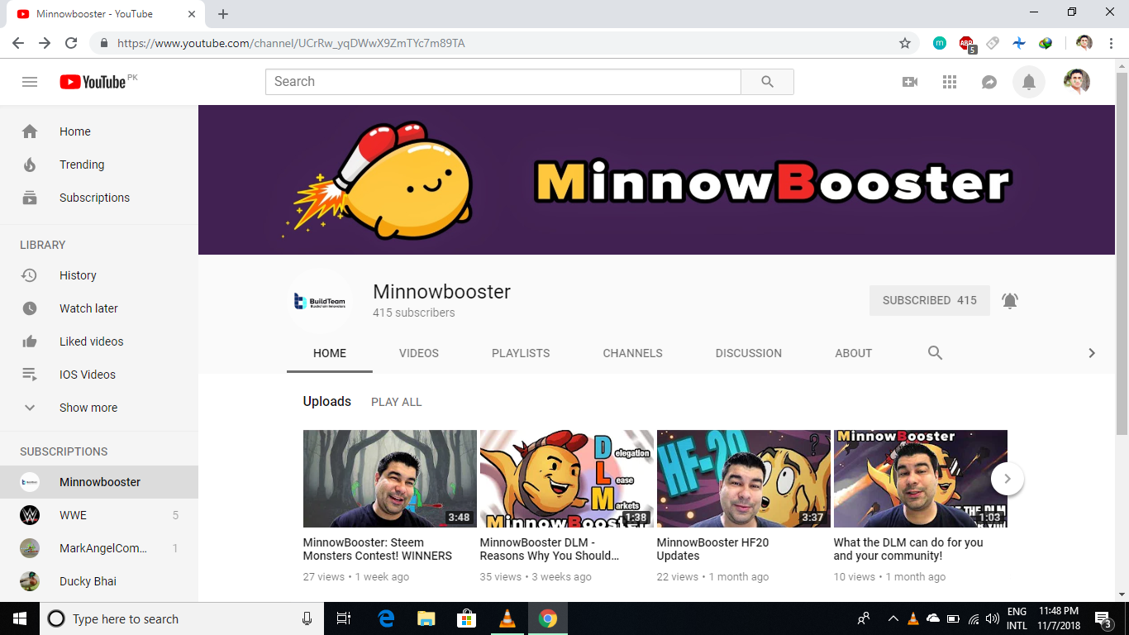This screenshot has height=635, width=1129.
Task: Click the search magnifier button
Action: [x=767, y=82]
